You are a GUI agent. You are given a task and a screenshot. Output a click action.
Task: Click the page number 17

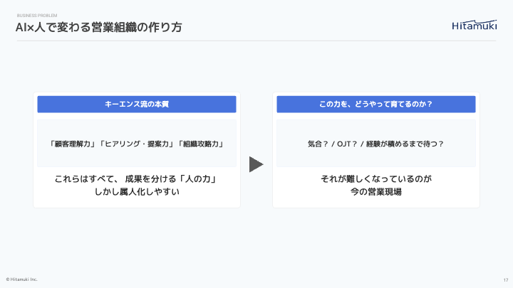[x=504, y=279]
